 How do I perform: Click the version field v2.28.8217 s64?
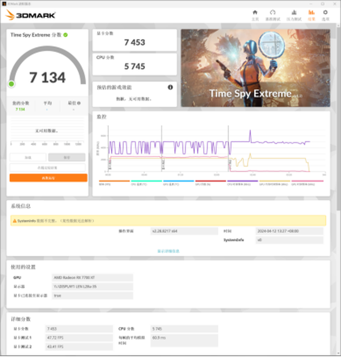pyautogui.click(x=184, y=231)
